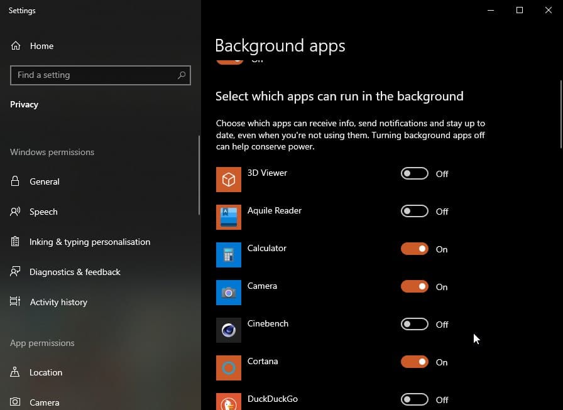Click the Background apps page title

click(280, 46)
